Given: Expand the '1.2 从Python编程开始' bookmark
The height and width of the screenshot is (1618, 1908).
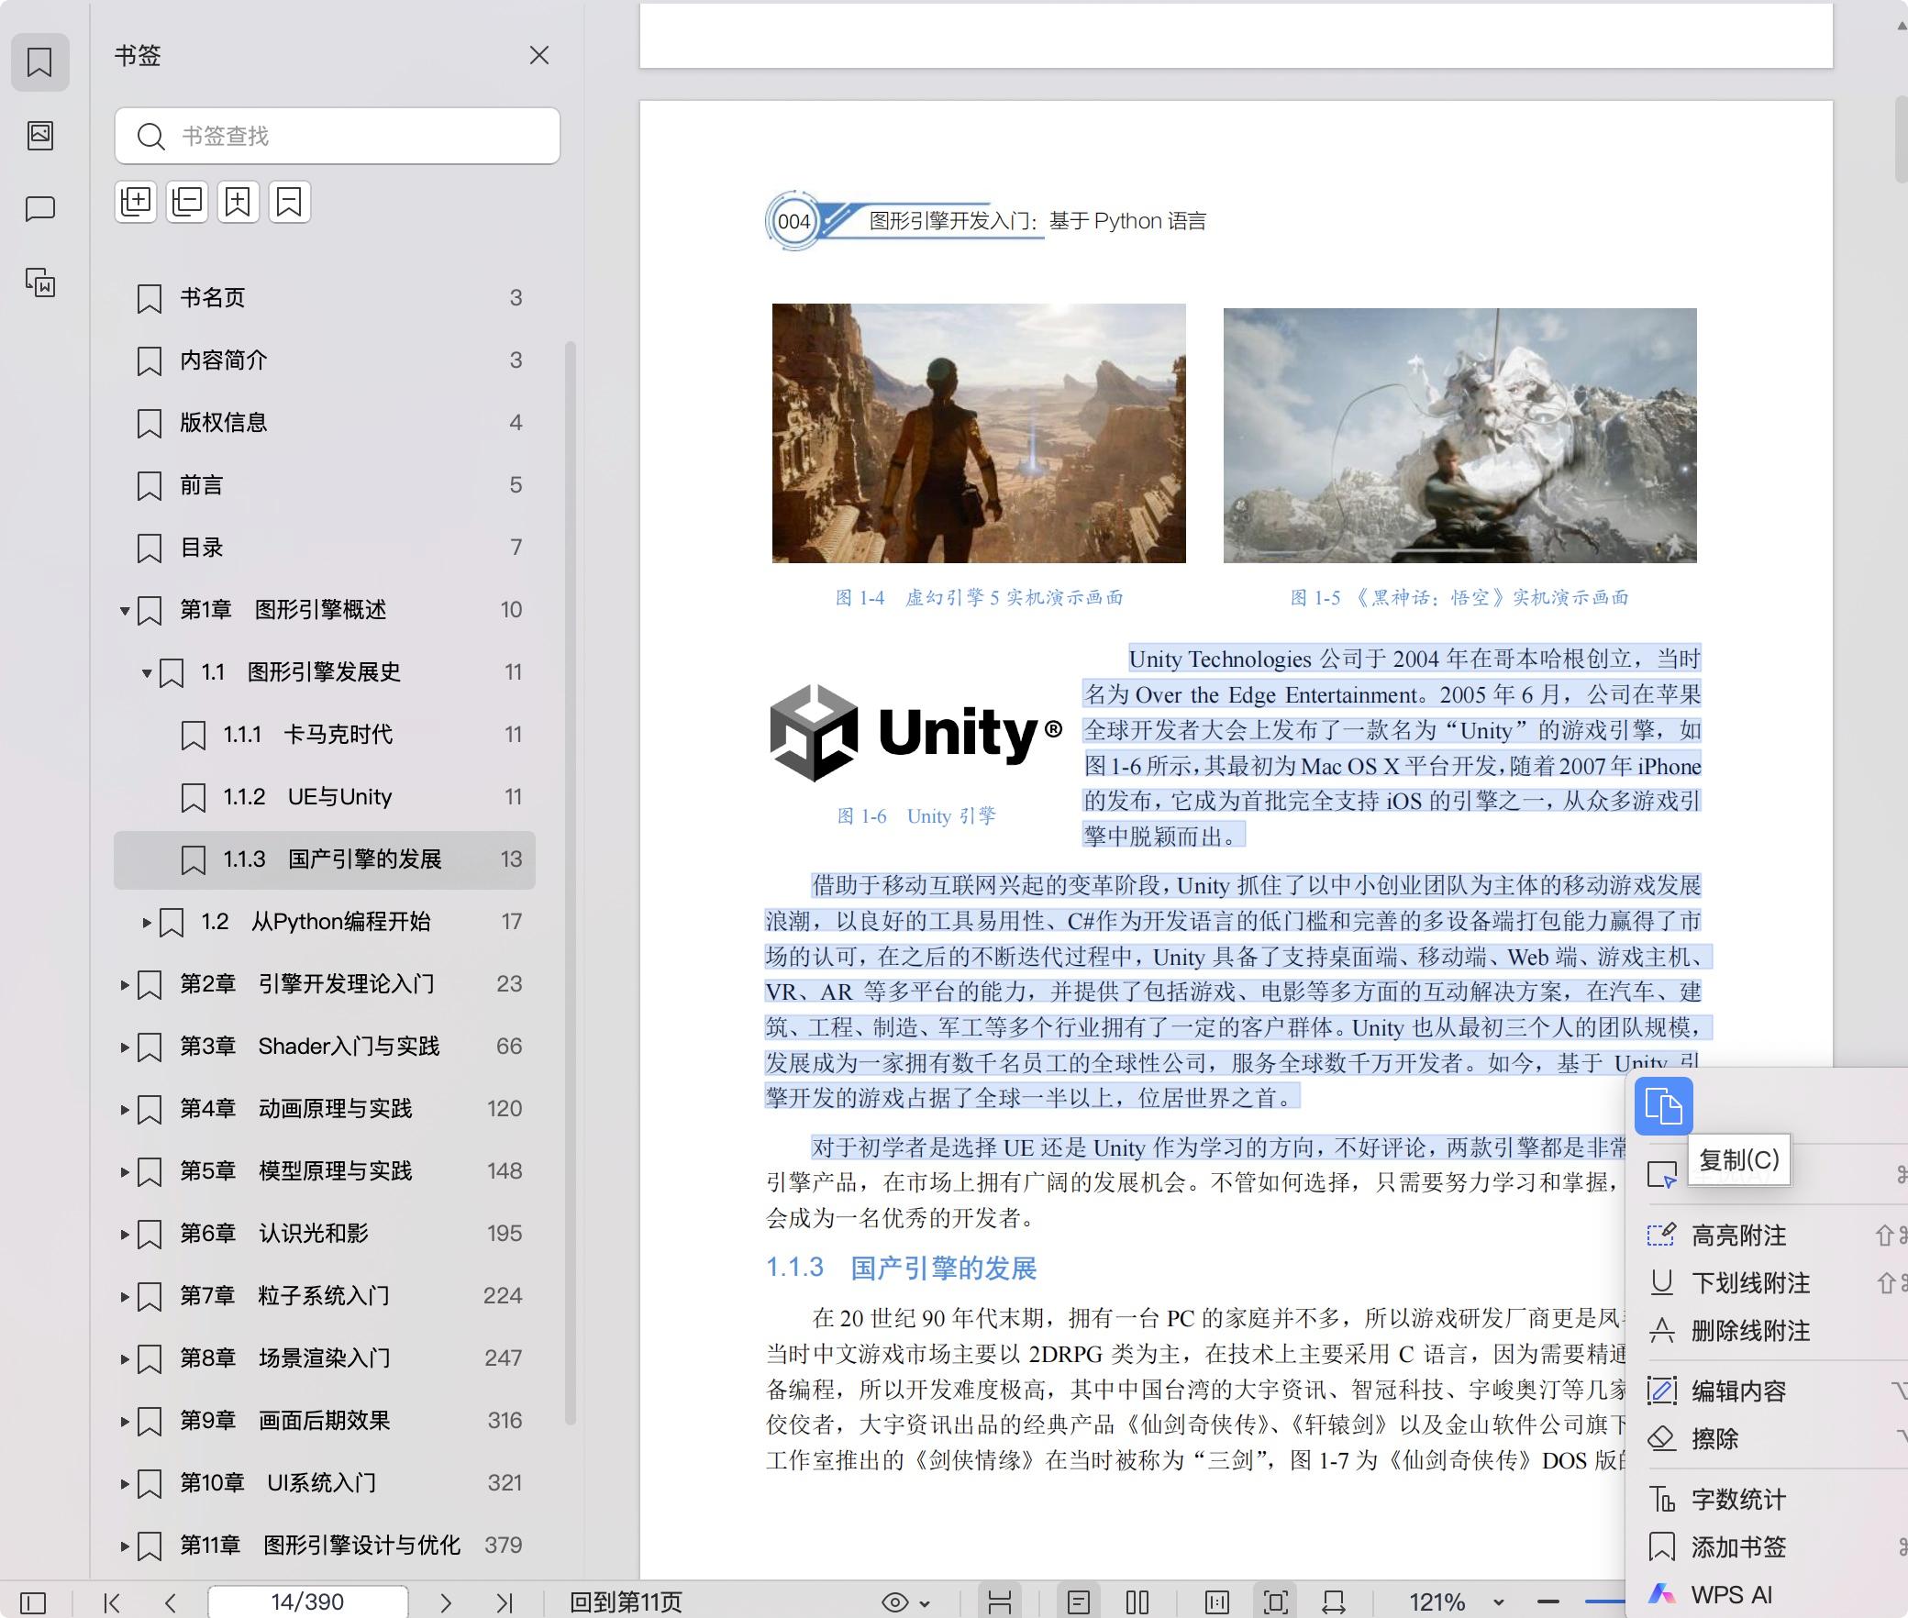Looking at the screenshot, I should pyautogui.click(x=147, y=922).
